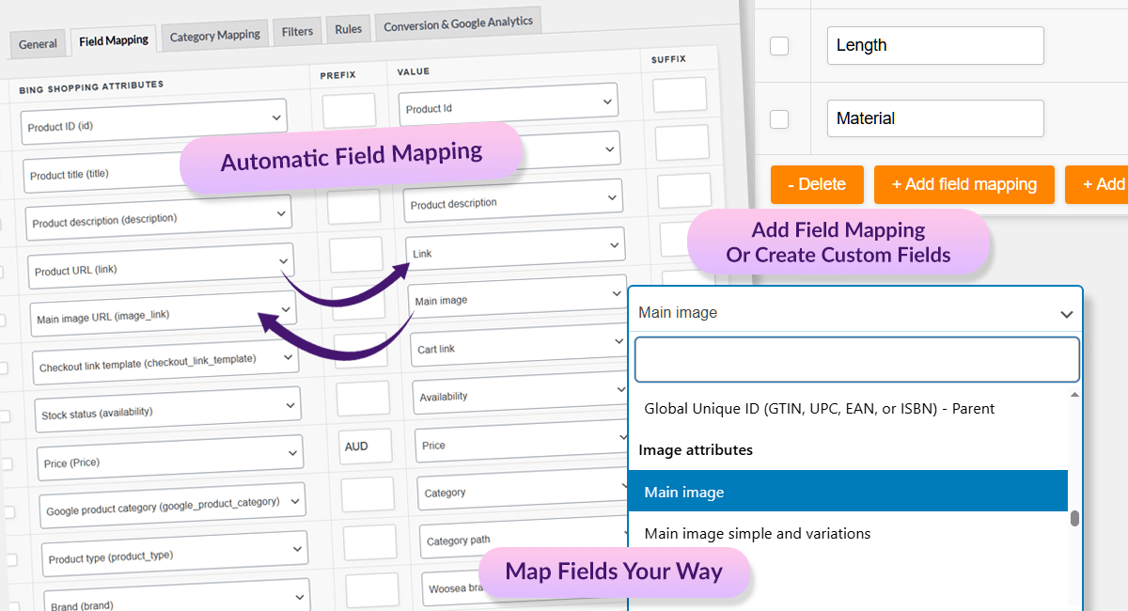Focus the prefix field for Product description row
The height and width of the screenshot is (611, 1128).
coord(354,206)
